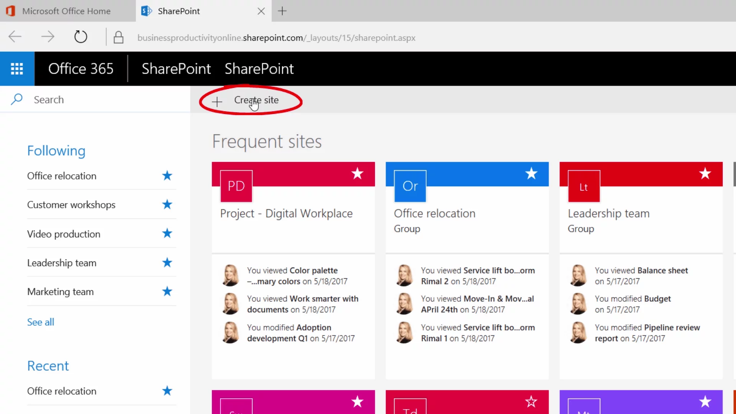Open the Office 365 app launcher waffle
The height and width of the screenshot is (414, 736).
(x=17, y=69)
